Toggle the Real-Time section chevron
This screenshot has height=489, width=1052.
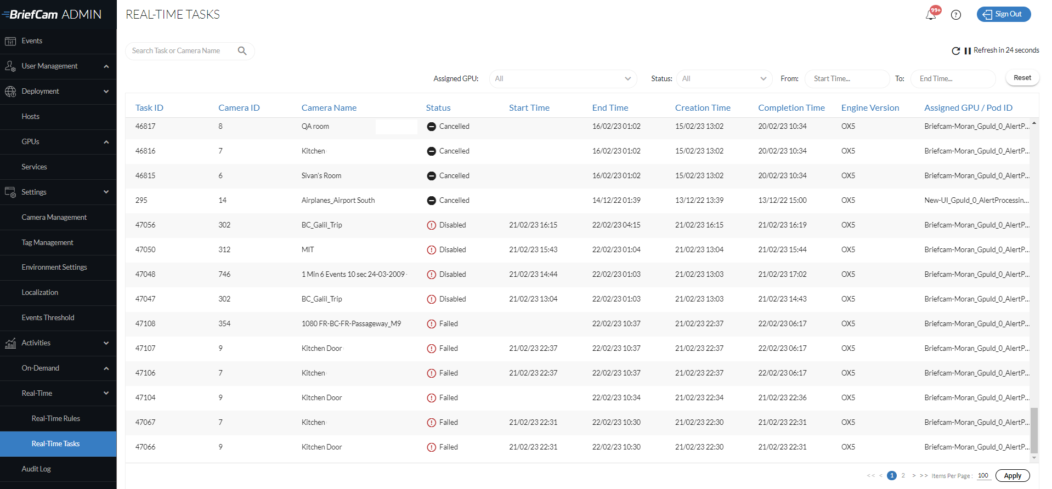pos(106,393)
